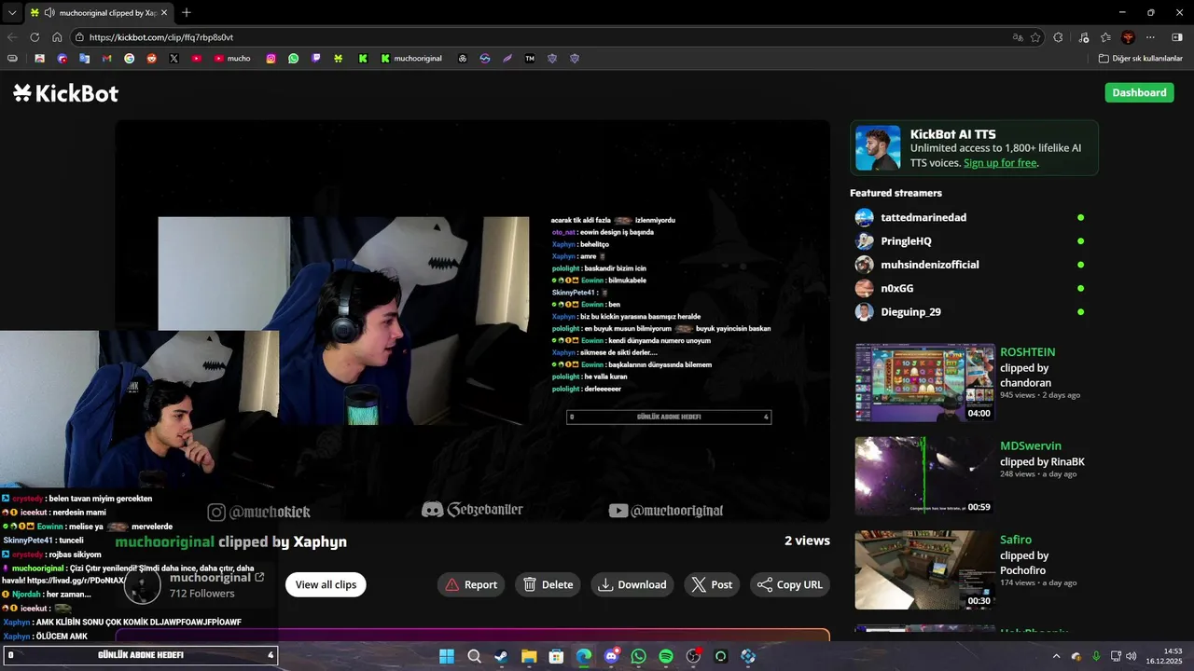Open Spotify from the taskbar
The width and height of the screenshot is (1194, 671).
666,656
